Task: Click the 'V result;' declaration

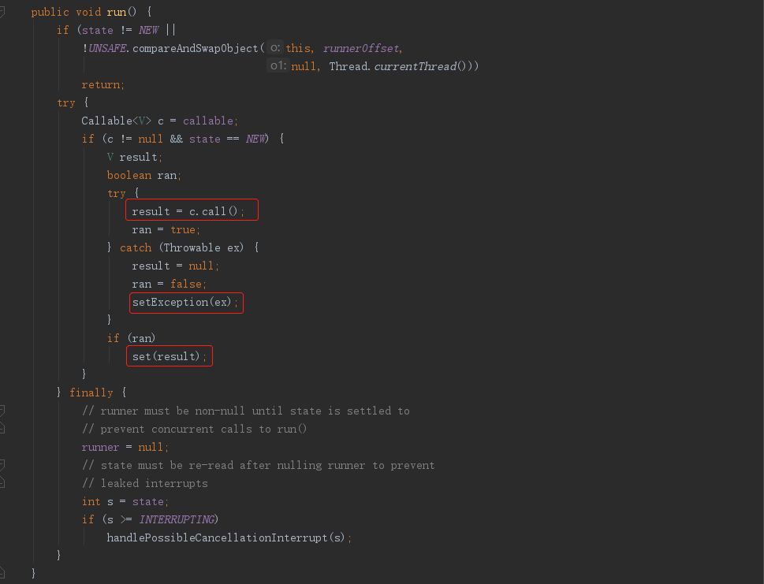Action: click(134, 158)
